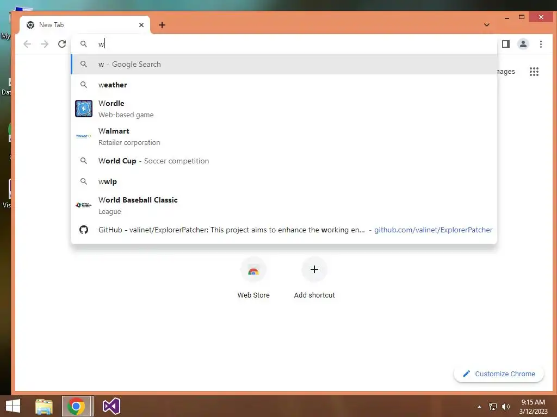Click the back navigation arrow

coord(27,44)
